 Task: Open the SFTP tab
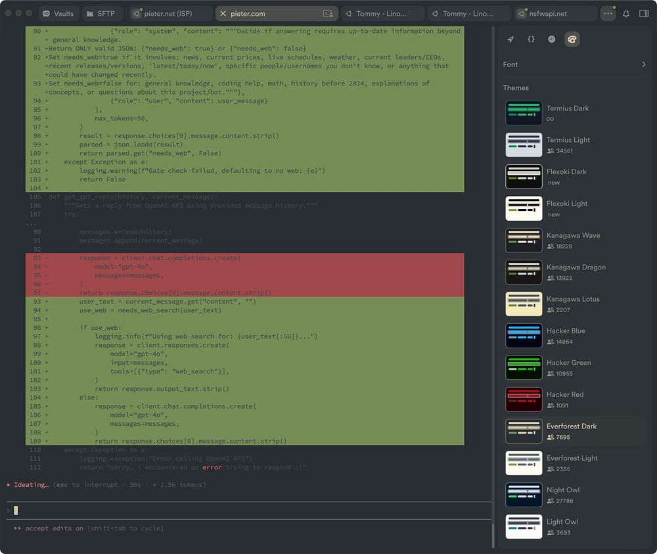point(101,13)
